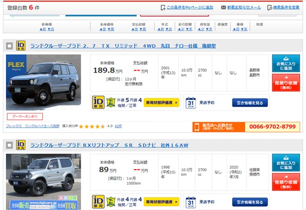Viewport: 306px width, 210px height.
Task: Click the 修復歴 column header
Action: coord(223,24)
